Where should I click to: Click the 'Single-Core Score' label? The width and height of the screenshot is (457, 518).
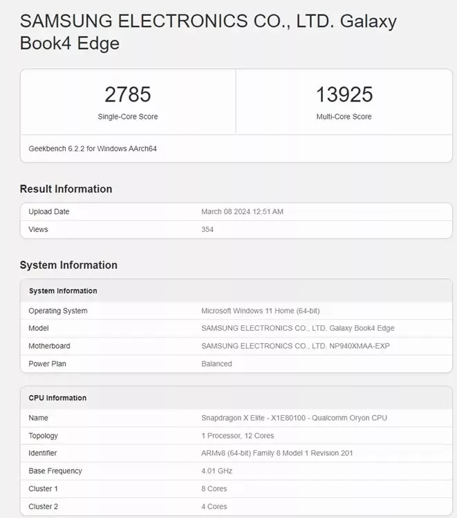128,117
